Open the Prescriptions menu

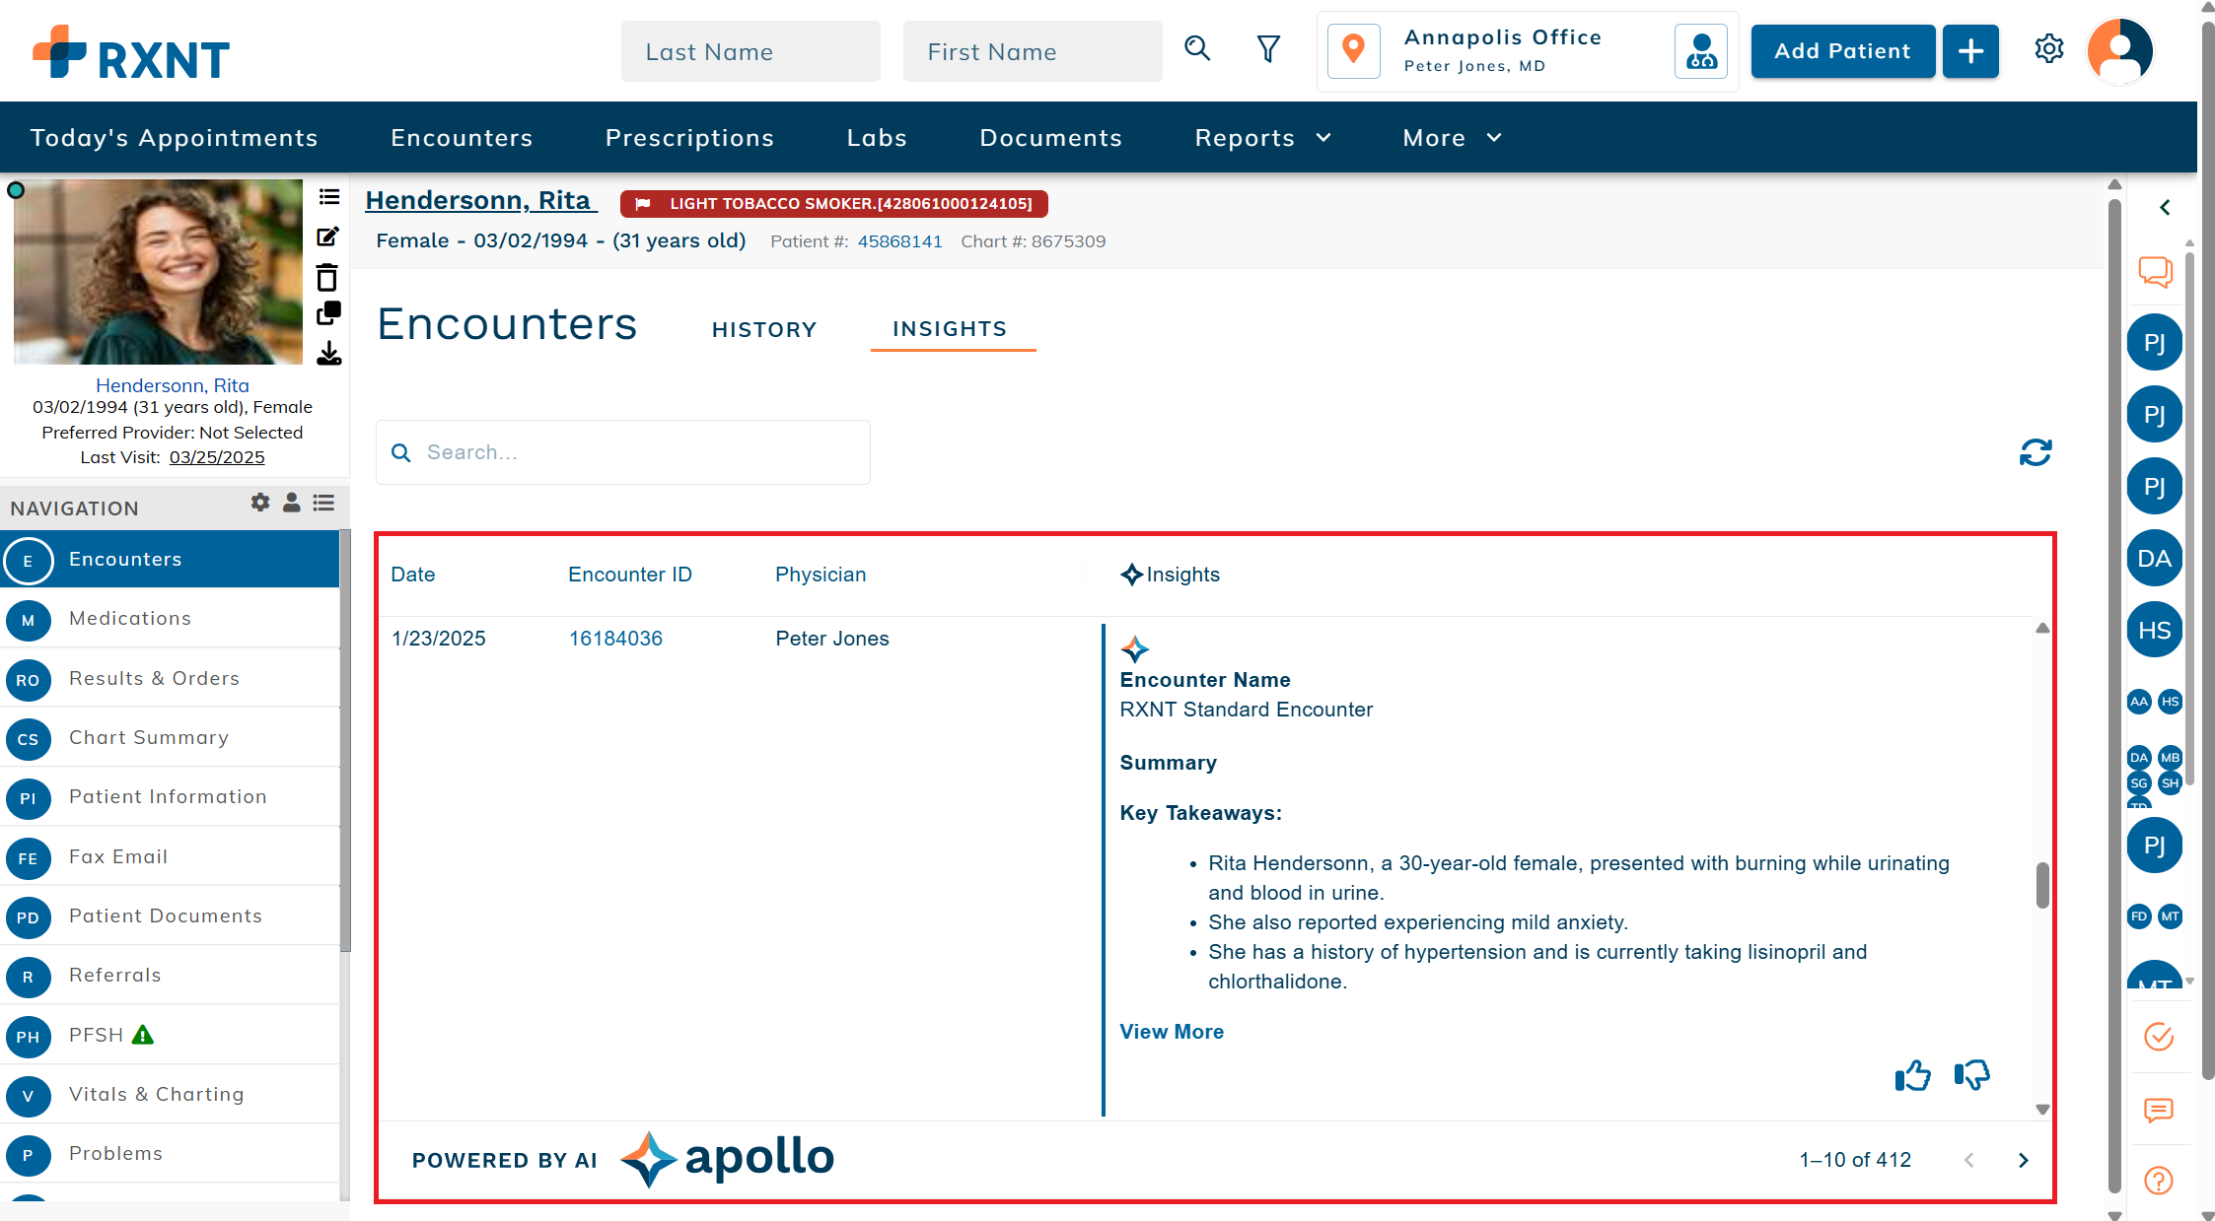pos(689,138)
